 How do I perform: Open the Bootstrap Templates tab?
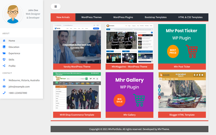156,17
